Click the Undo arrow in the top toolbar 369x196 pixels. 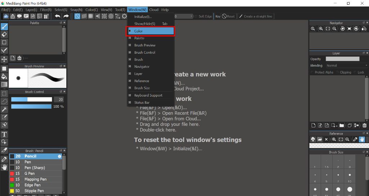[x=57, y=16]
